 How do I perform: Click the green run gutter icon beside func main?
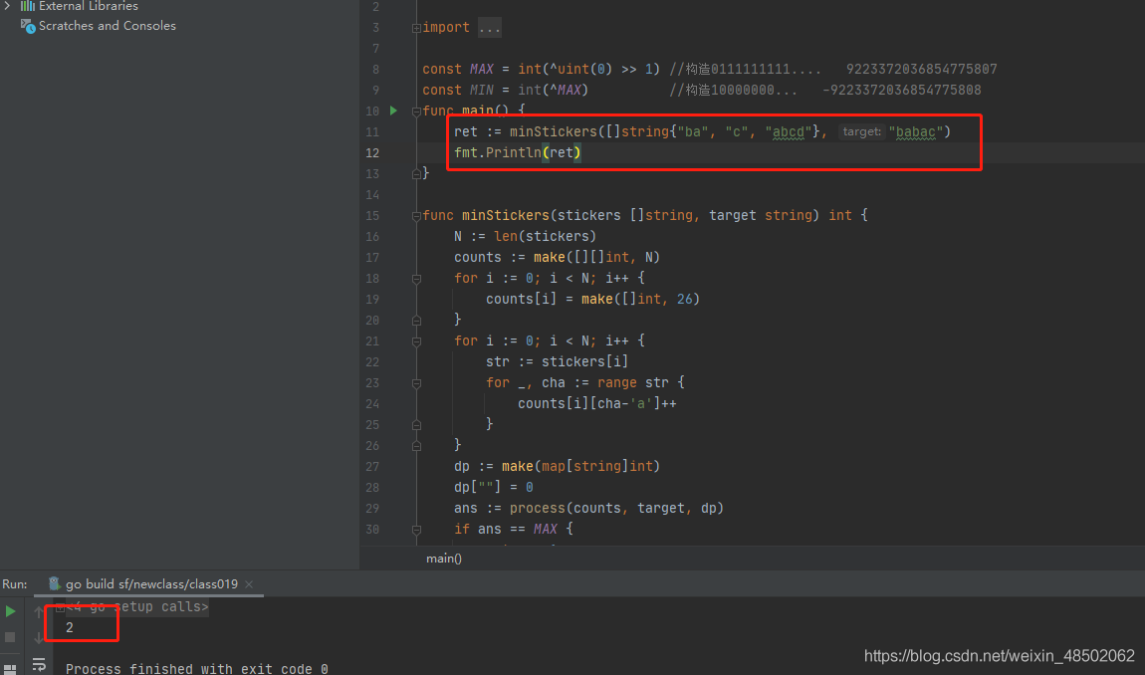393,111
